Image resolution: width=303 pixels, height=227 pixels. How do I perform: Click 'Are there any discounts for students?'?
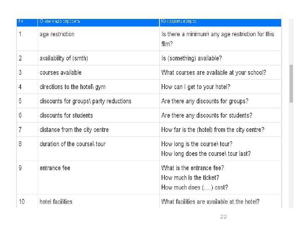[x=207, y=116]
